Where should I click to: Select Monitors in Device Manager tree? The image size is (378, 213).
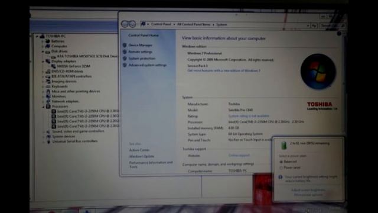coord(58,96)
